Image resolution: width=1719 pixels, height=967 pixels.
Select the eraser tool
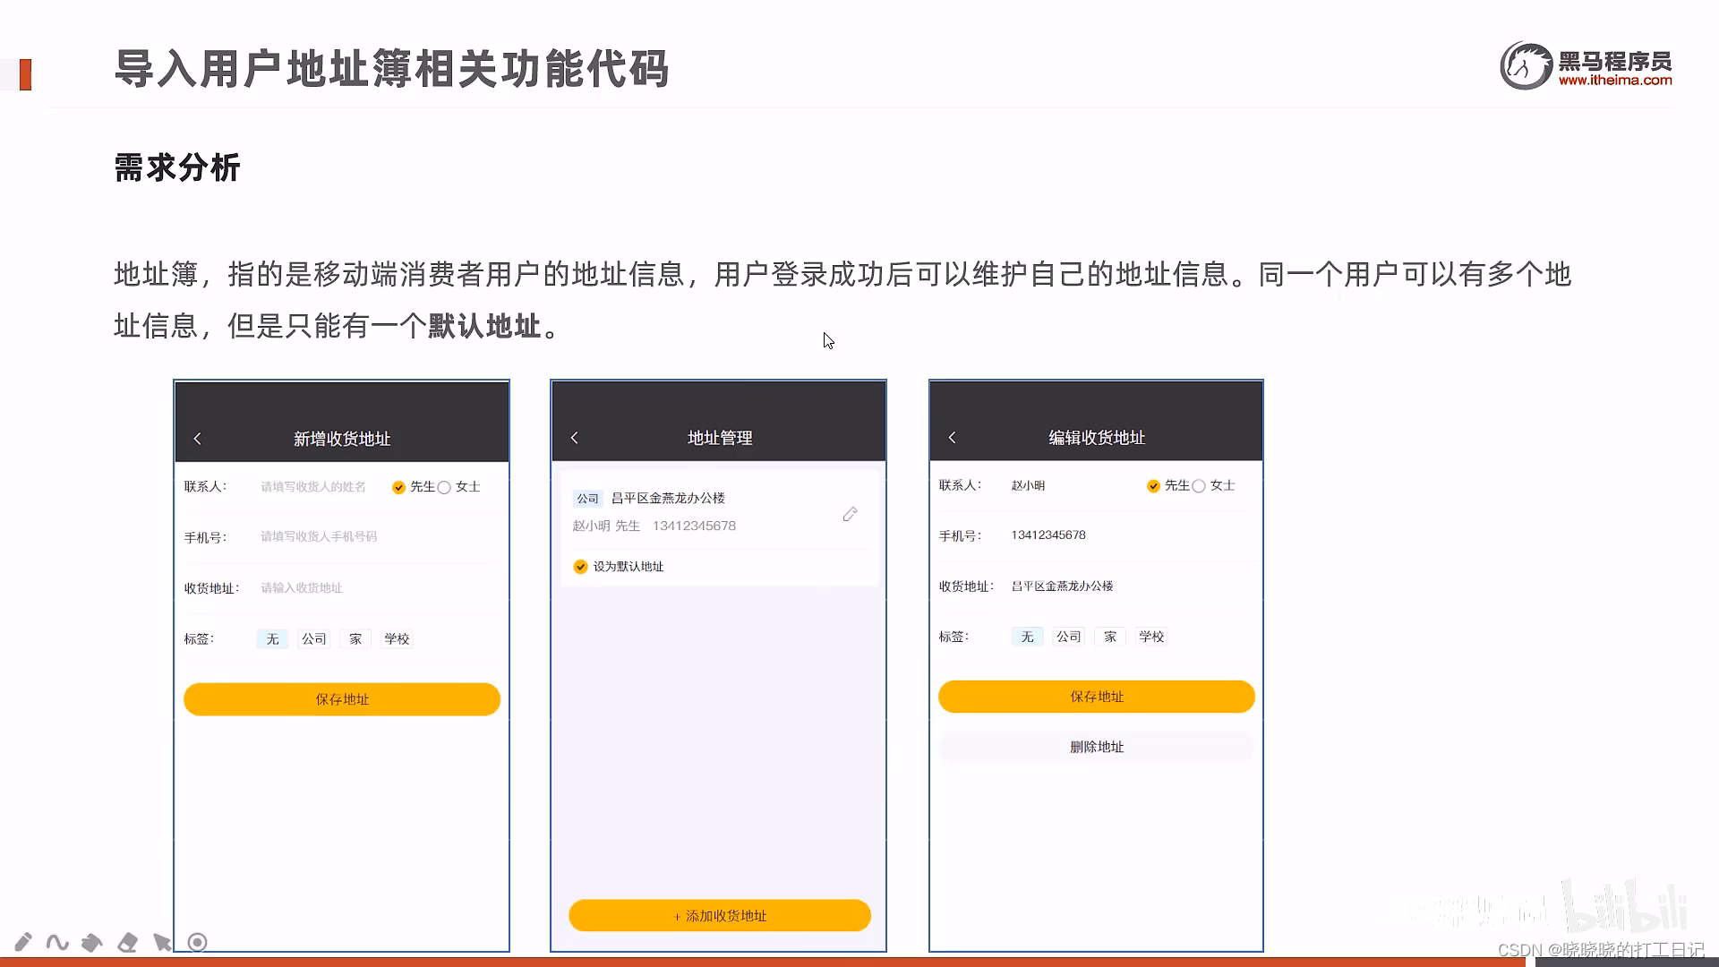127,942
